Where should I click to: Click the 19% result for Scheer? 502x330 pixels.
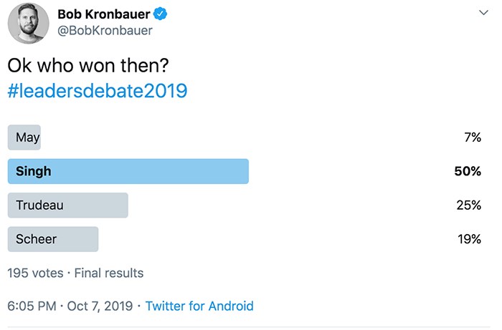[469, 239]
